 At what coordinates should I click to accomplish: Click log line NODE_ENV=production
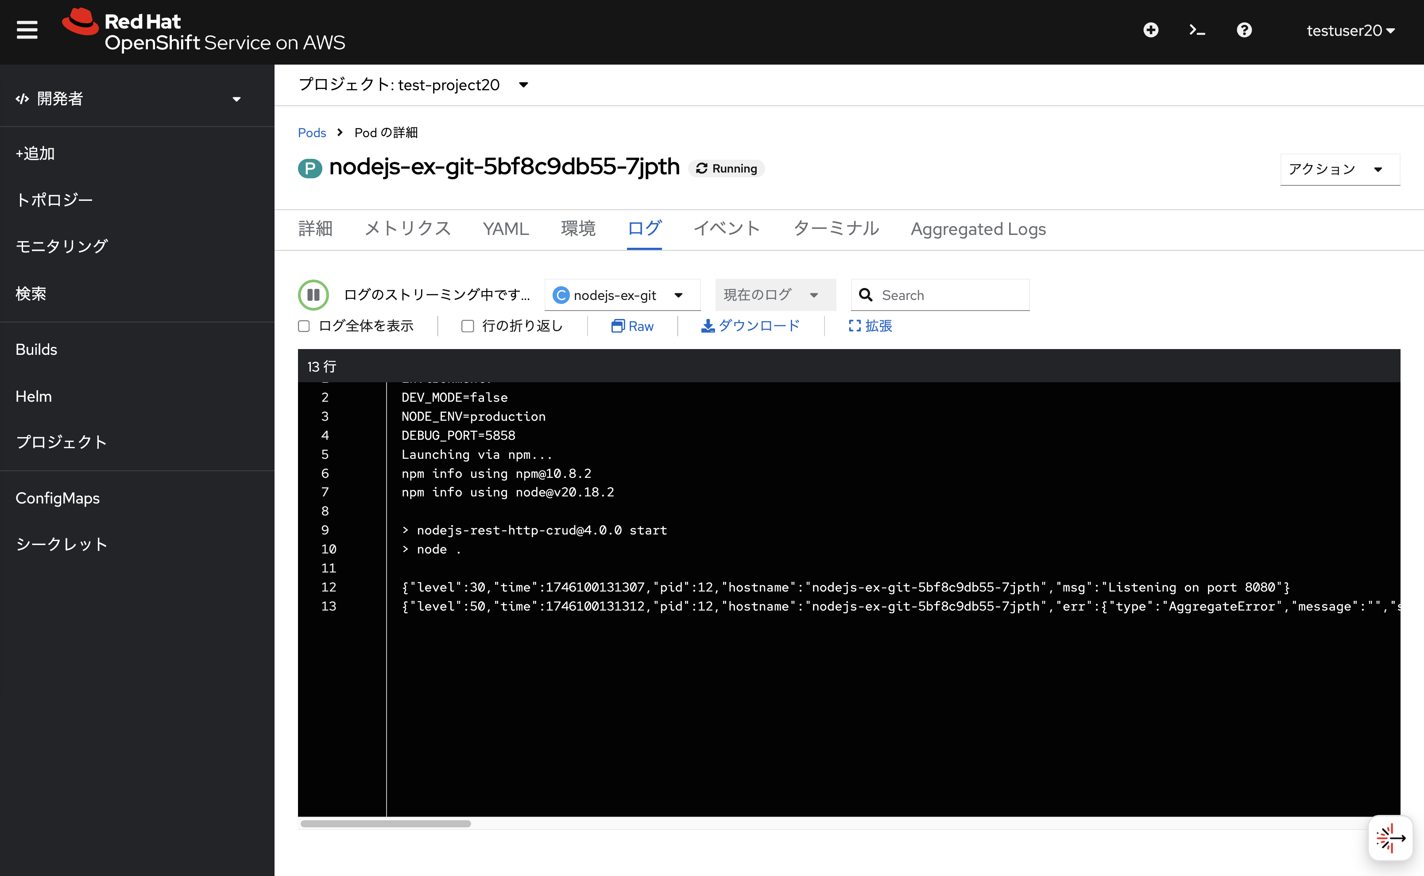(474, 417)
